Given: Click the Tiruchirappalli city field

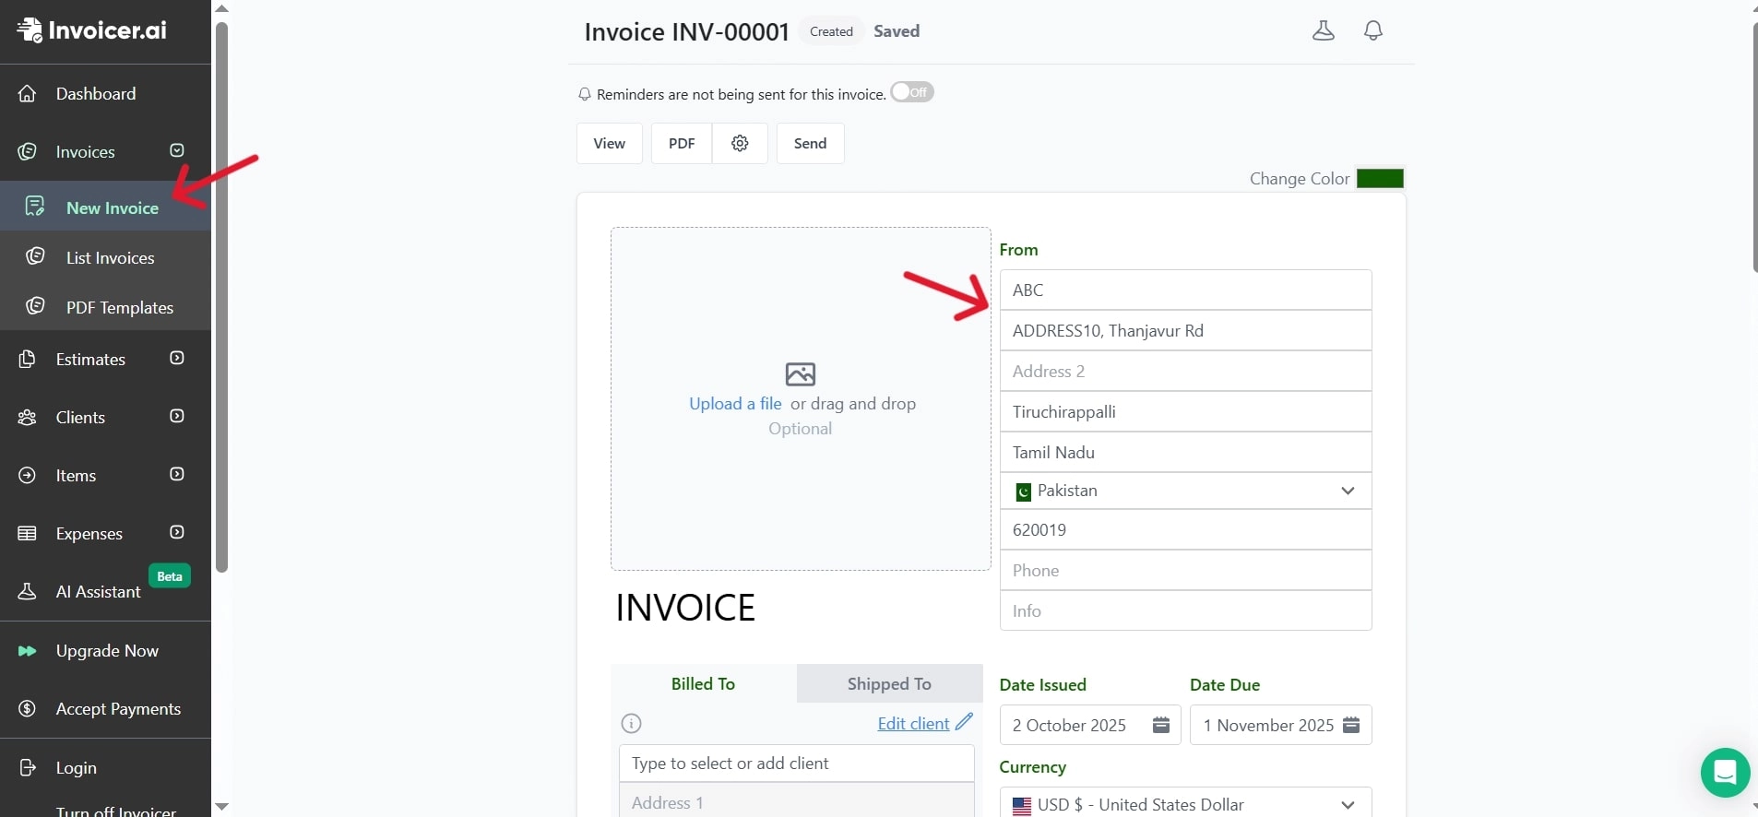Looking at the screenshot, I should coord(1185,411).
